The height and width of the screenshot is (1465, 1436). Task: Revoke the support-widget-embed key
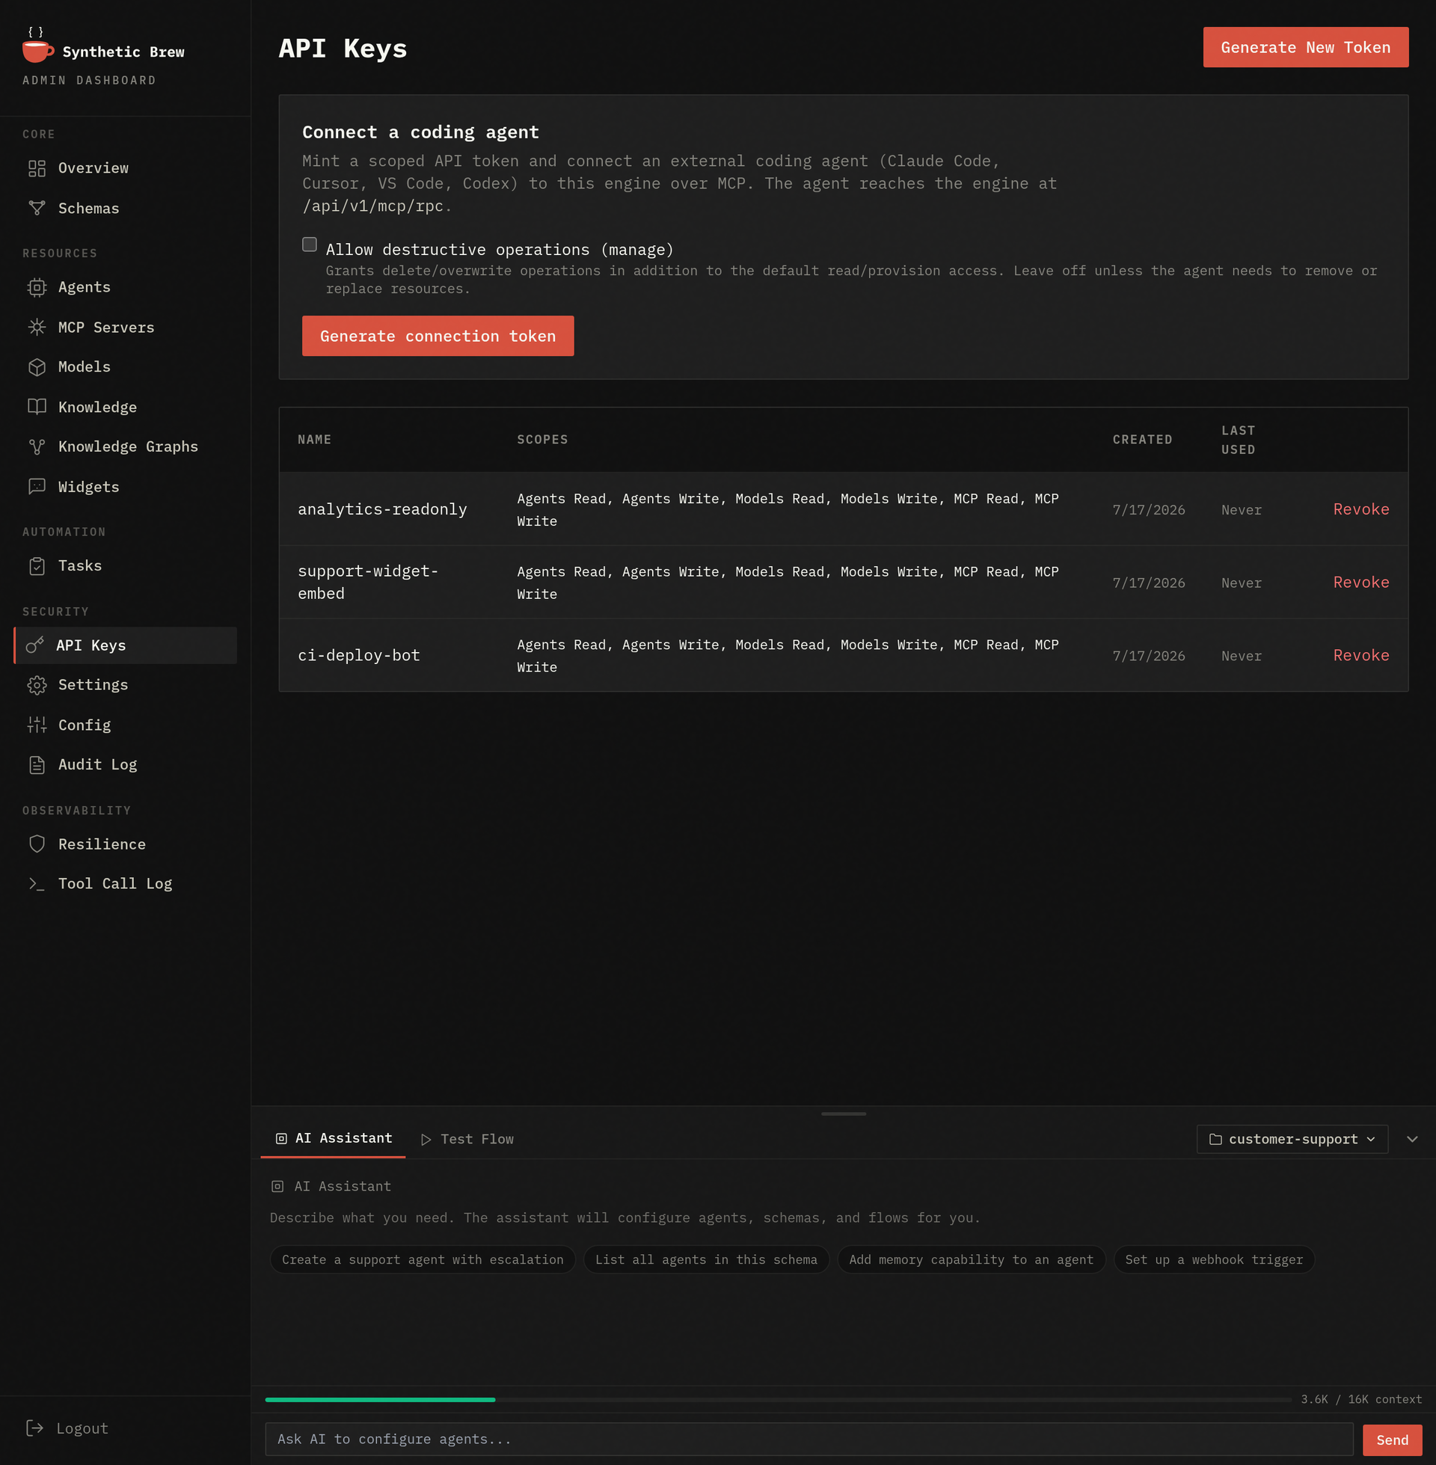tap(1360, 583)
